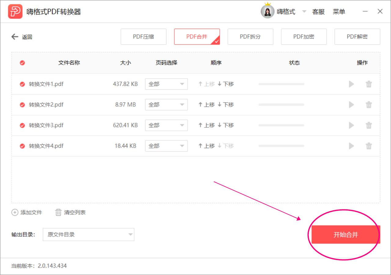Click progress bar of 转换文件1.pdf

[x=281, y=84]
